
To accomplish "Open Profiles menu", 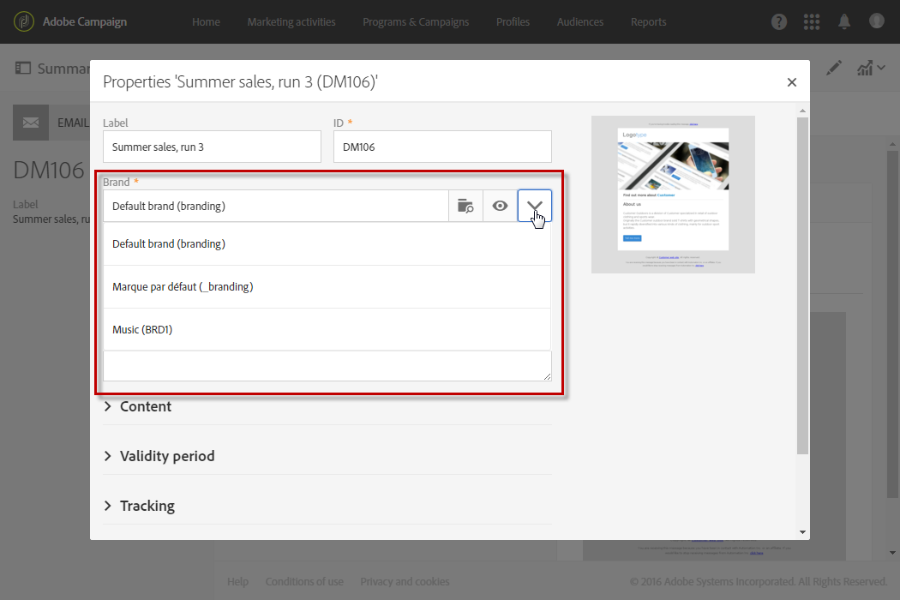I will [513, 21].
